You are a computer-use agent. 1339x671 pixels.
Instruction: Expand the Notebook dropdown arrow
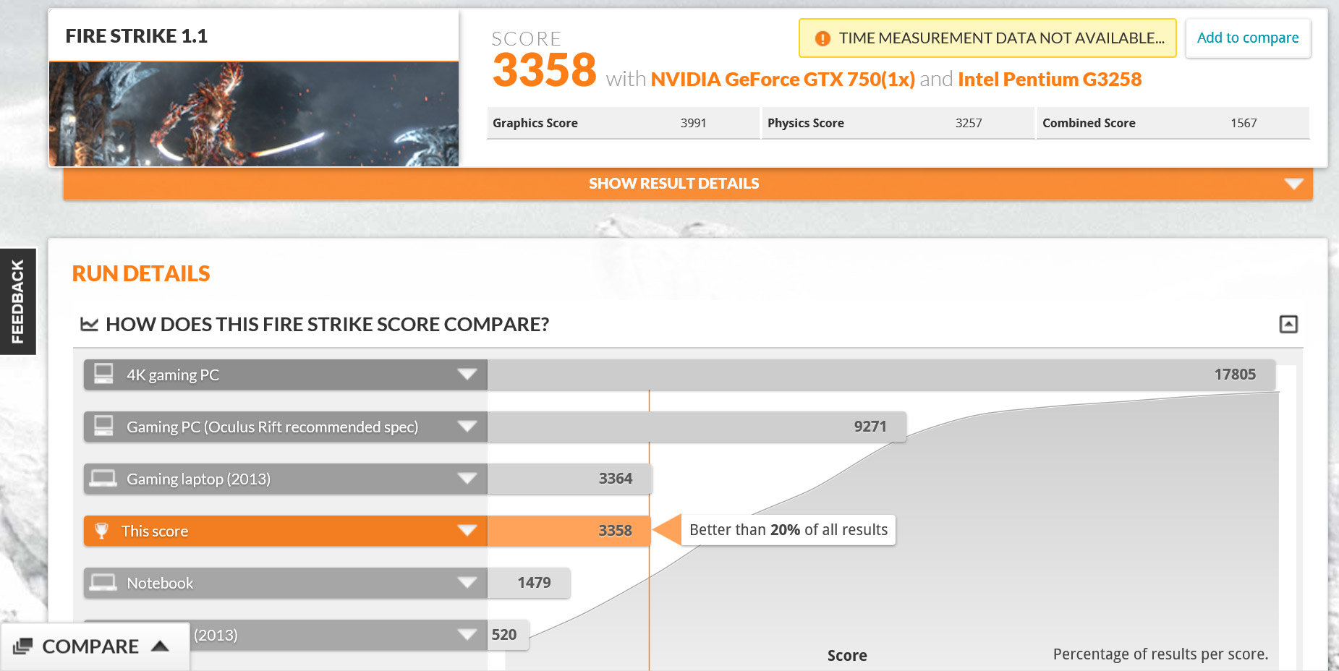click(x=467, y=583)
